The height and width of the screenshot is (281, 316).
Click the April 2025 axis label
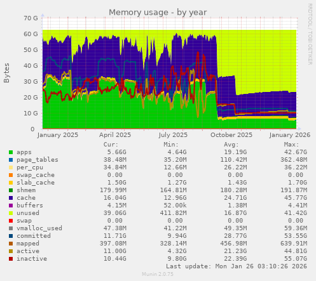115,135
